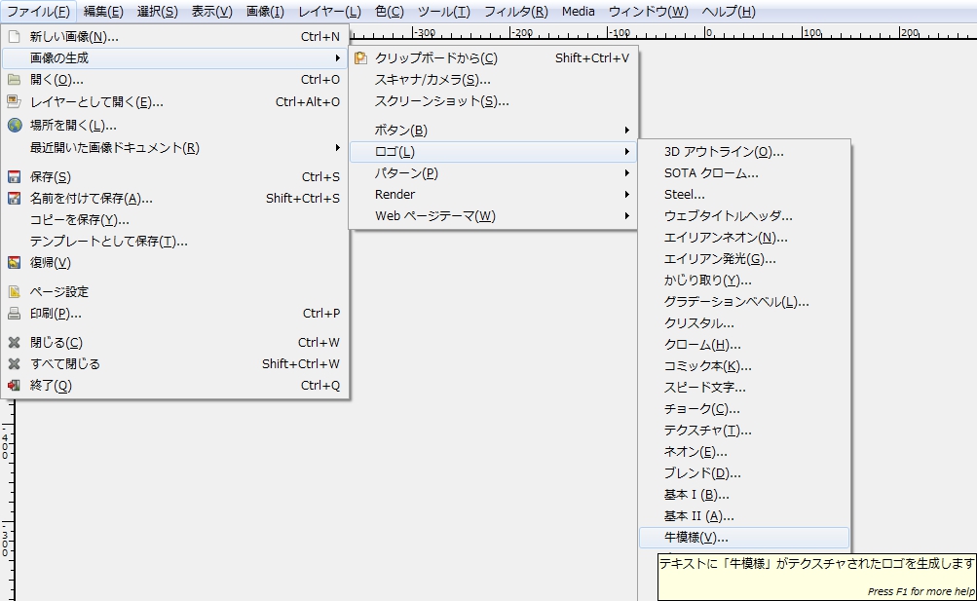Open the 画像(I) menu

[x=265, y=12]
